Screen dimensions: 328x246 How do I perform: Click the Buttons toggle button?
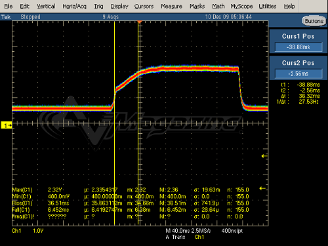[x=314, y=21]
